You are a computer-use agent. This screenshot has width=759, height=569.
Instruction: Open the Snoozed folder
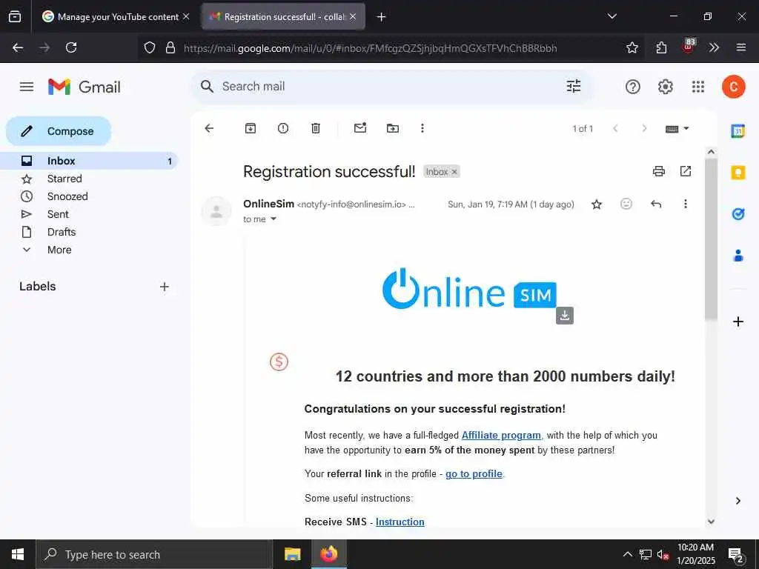(67, 196)
